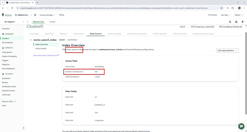The height and width of the screenshot is (132, 247).
Task: Open the tab search dropdown arrow
Action: click(2, 2)
